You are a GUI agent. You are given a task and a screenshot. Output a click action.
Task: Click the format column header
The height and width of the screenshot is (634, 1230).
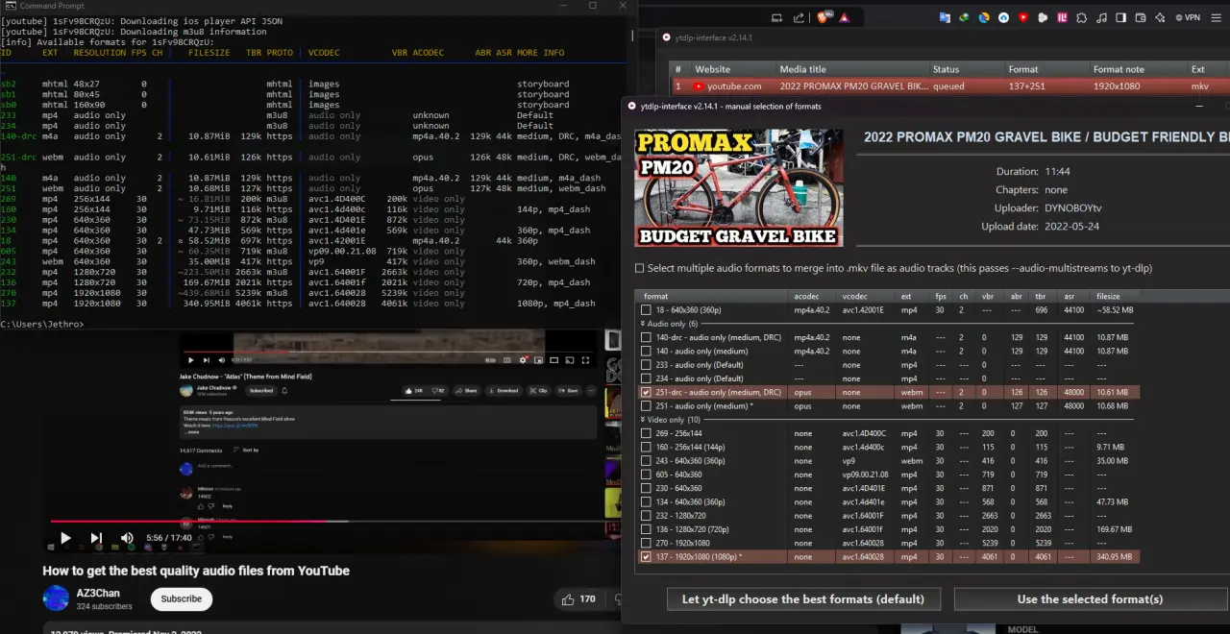pyautogui.click(x=711, y=296)
